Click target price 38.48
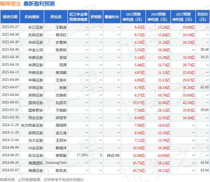This screenshot has height=182, width=210. point(205,49)
